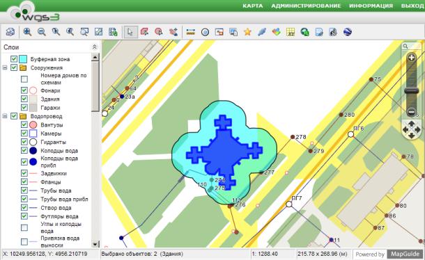This screenshot has width=425, height=260.
Task: Click the clear selection eraser icon
Action: (173, 32)
